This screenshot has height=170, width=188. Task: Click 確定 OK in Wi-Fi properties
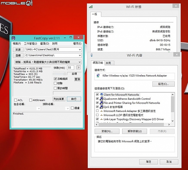tap(148, 162)
